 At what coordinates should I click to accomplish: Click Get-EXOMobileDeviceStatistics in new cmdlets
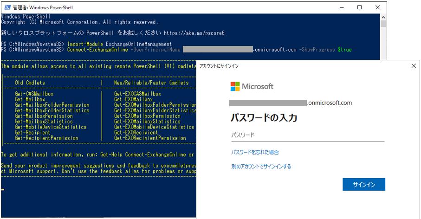coord(154,127)
